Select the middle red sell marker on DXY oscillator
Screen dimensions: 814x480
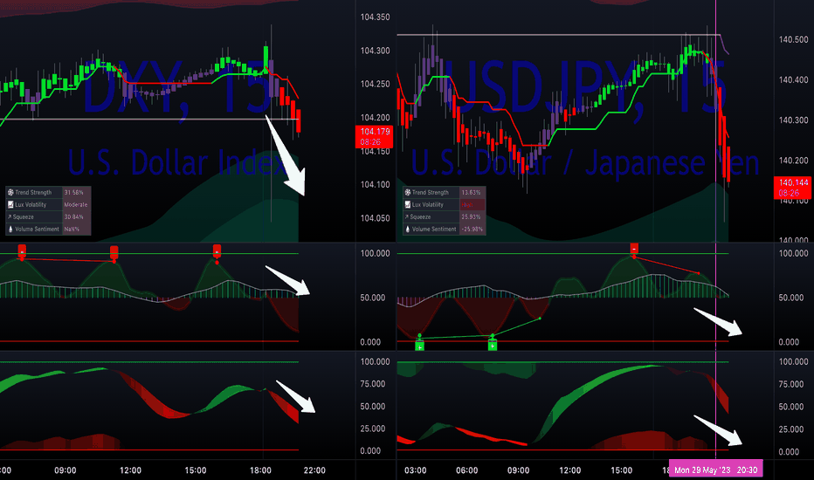[114, 252]
